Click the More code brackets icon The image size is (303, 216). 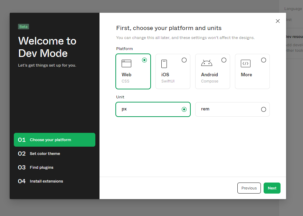[x=246, y=63]
